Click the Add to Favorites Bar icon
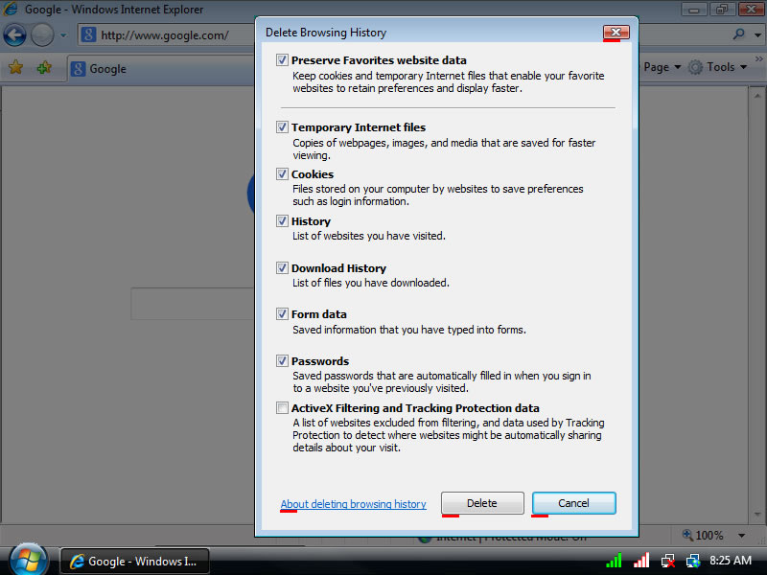The height and width of the screenshot is (575, 767). point(44,68)
